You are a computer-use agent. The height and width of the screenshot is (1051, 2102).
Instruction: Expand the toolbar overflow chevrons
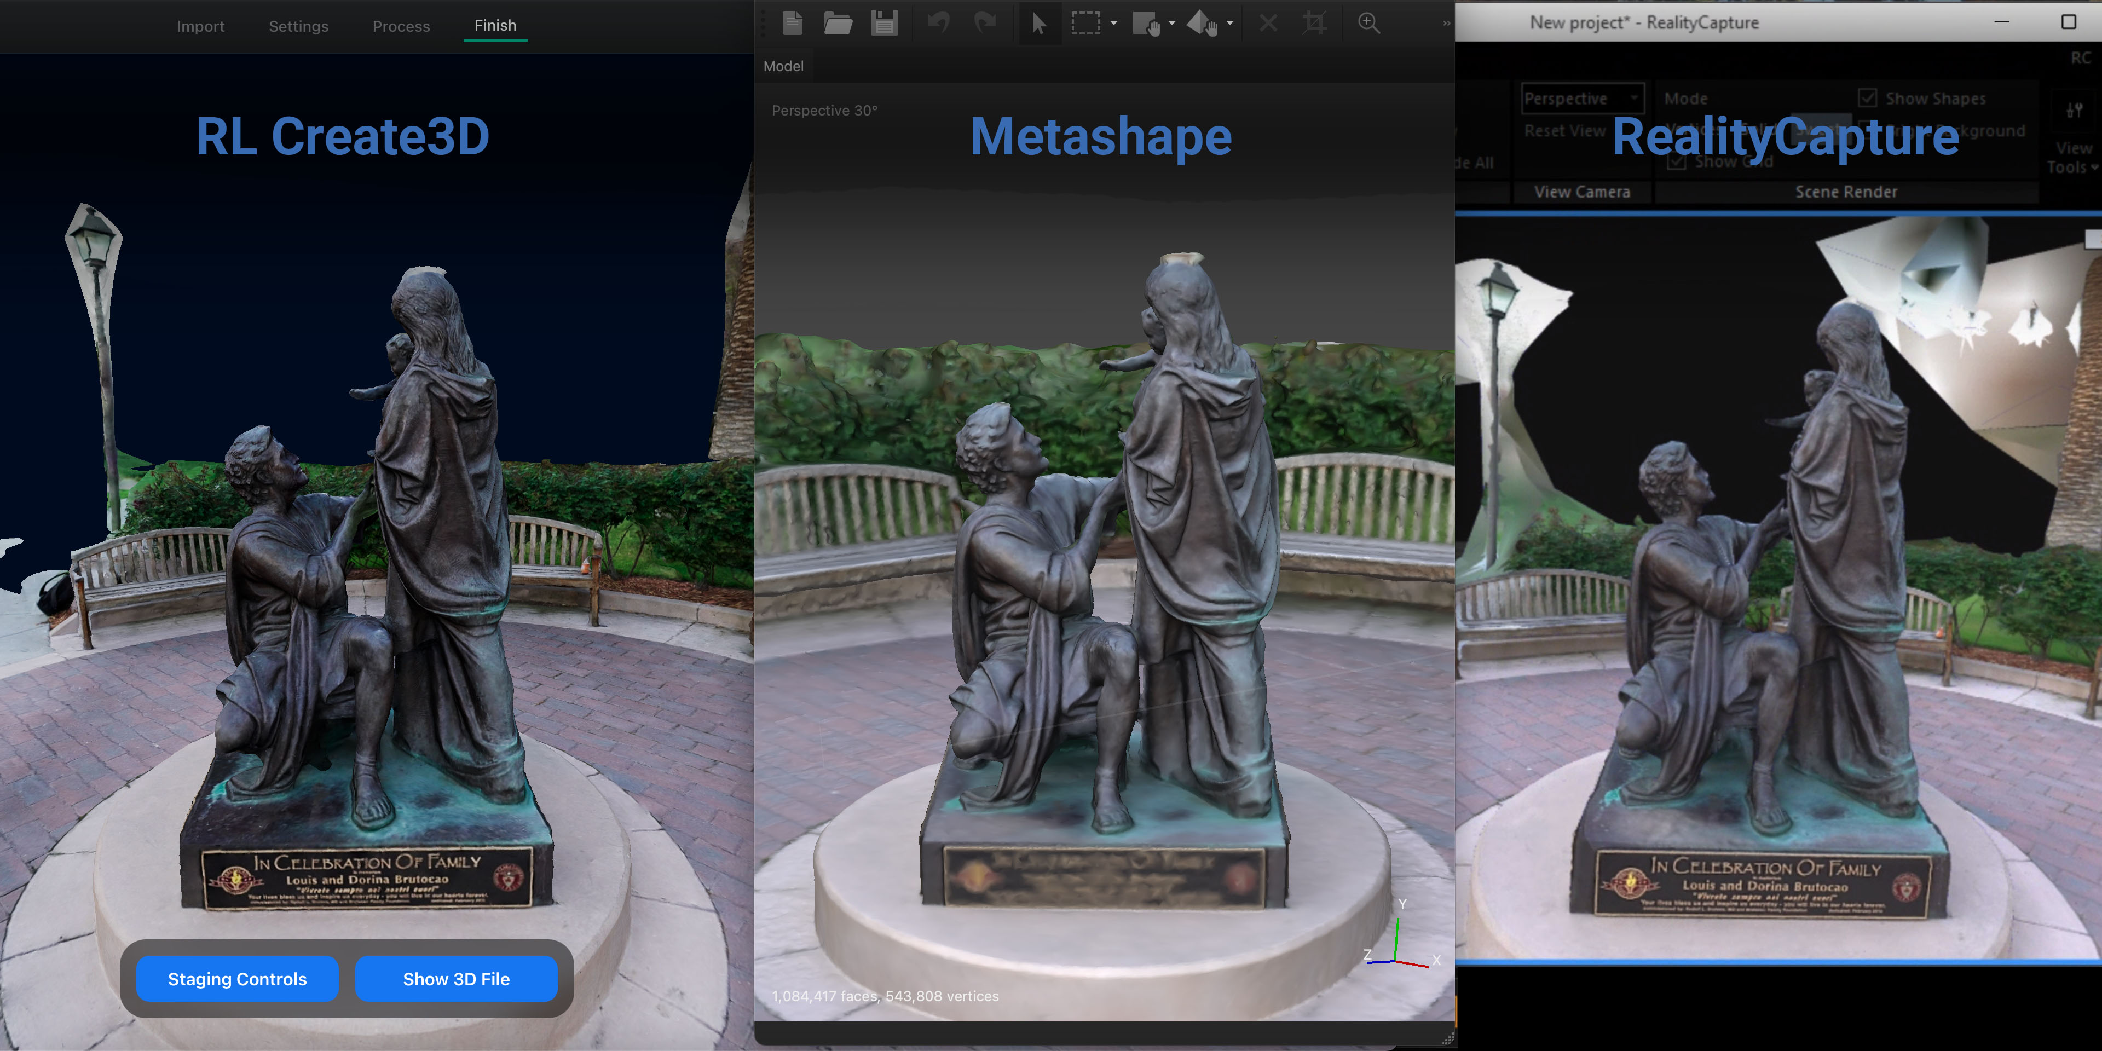[1446, 23]
